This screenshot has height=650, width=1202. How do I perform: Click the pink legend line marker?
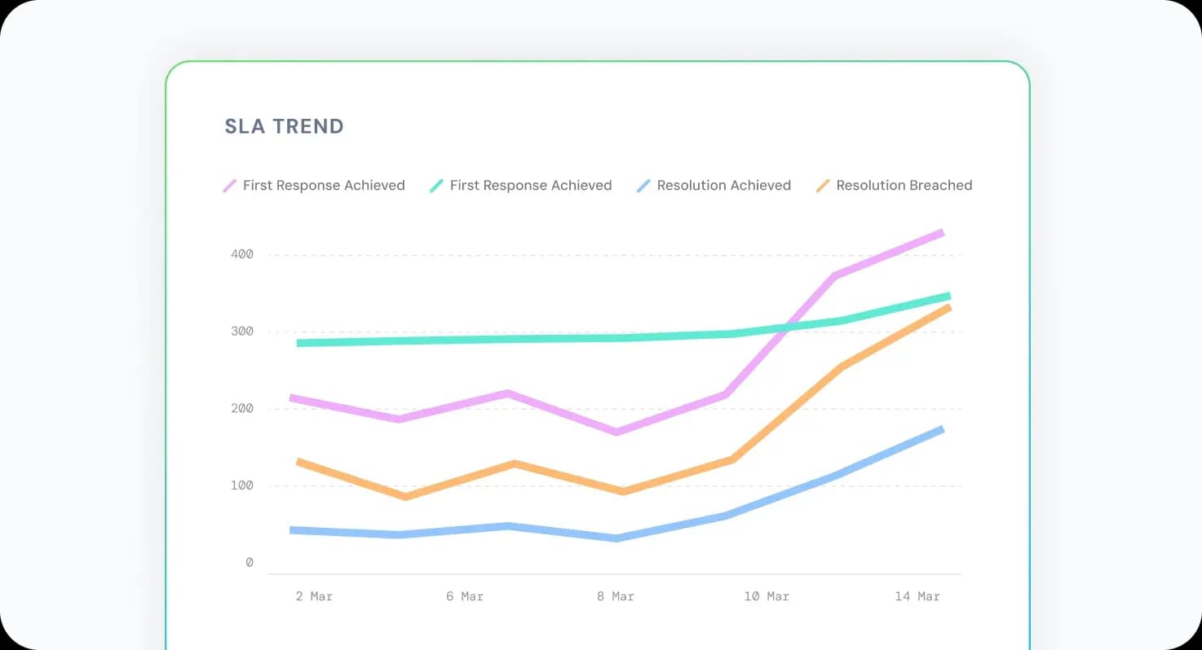pos(230,186)
